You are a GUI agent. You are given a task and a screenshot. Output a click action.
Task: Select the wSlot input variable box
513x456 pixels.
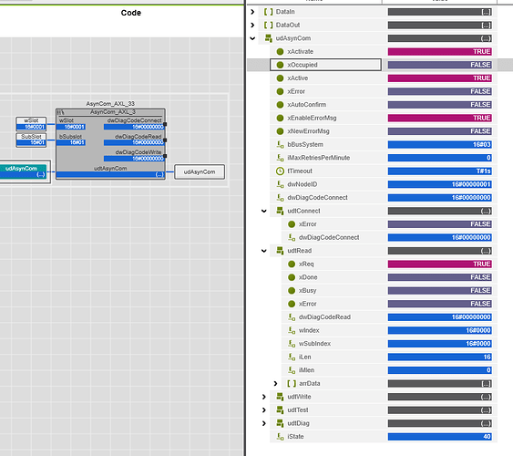tap(31, 124)
